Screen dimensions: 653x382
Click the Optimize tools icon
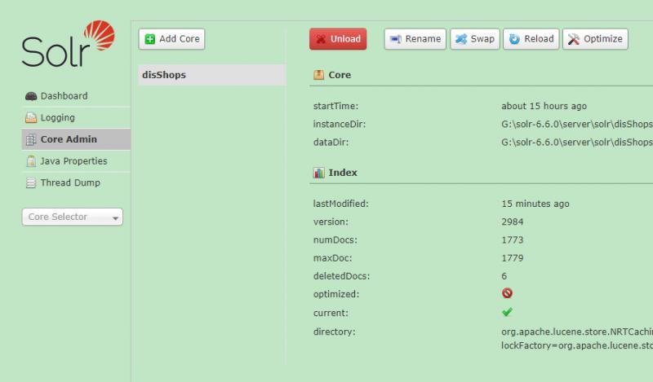(x=574, y=39)
